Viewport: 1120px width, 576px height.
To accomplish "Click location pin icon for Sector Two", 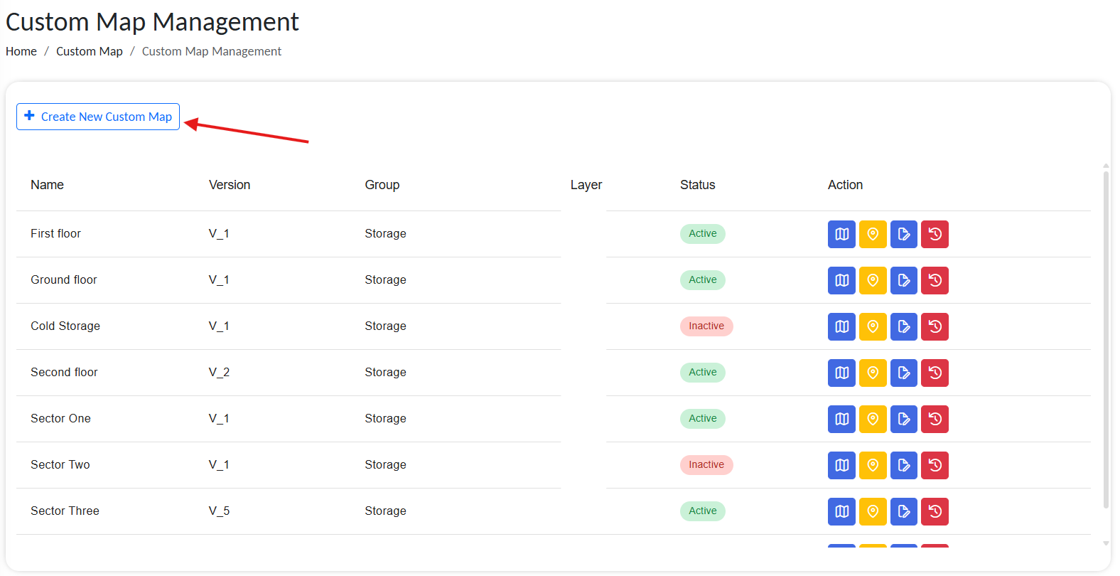I will click(x=873, y=465).
